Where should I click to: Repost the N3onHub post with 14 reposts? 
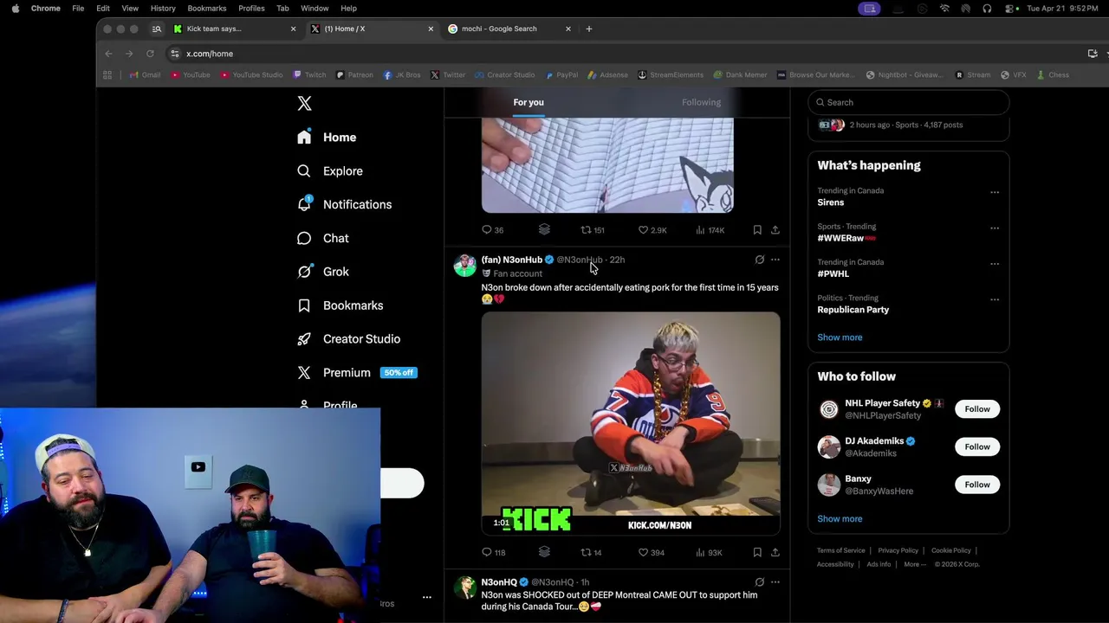coord(591,552)
